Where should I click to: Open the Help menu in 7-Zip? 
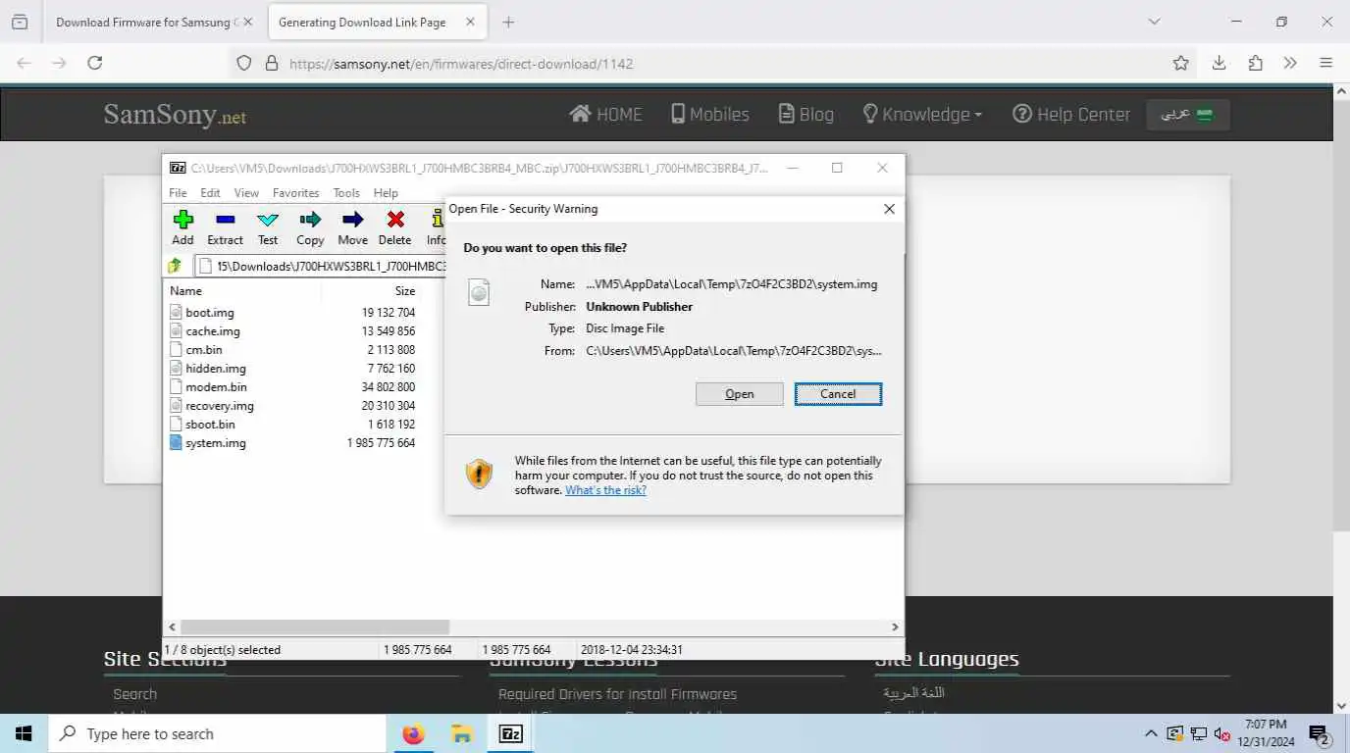pos(386,193)
